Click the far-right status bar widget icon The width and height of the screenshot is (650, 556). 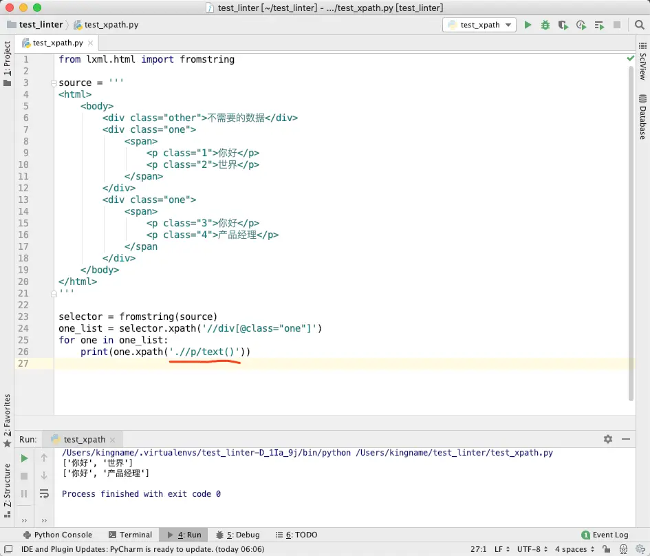coord(640,549)
